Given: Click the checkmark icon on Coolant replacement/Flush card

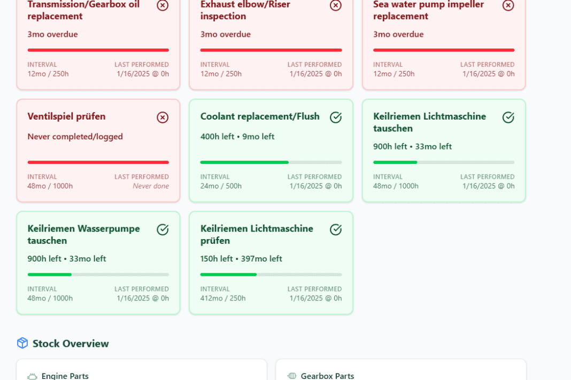Looking at the screenshot, I should (x=336, y=117).
